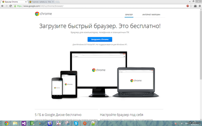Open the БРАУЗЕР navigation section
This screenshot has width=202, height=126.
(x=129, y=14)
